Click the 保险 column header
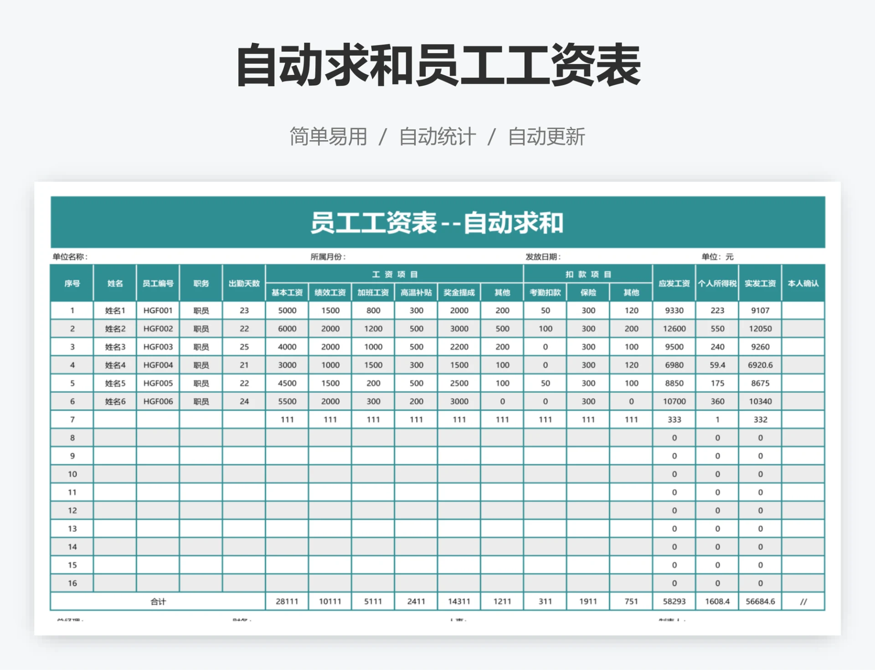This screenshot has width=875, height=670. [x=588, y=293]
